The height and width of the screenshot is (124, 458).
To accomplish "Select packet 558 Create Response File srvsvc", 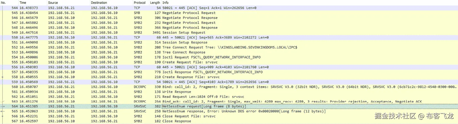I will [x=229, y=77].
